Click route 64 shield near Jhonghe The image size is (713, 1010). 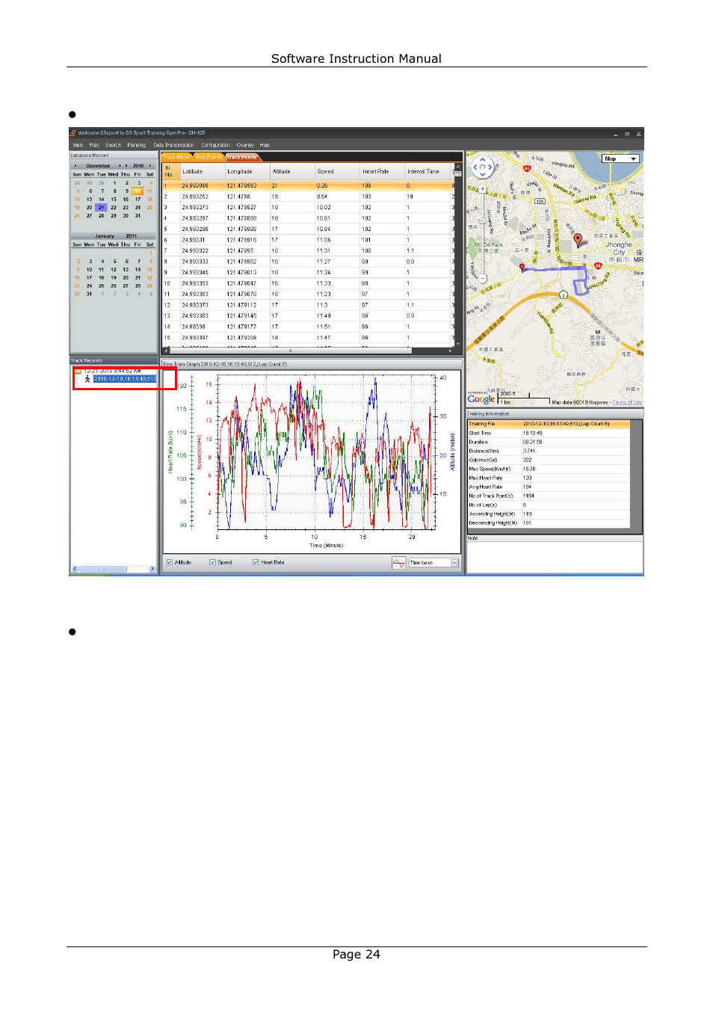coord(598,265)
